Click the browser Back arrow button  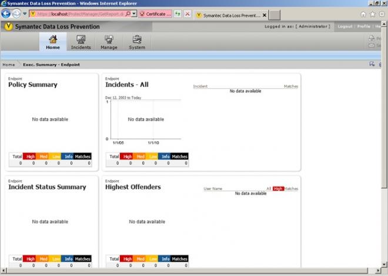click(x=6, y=14)
